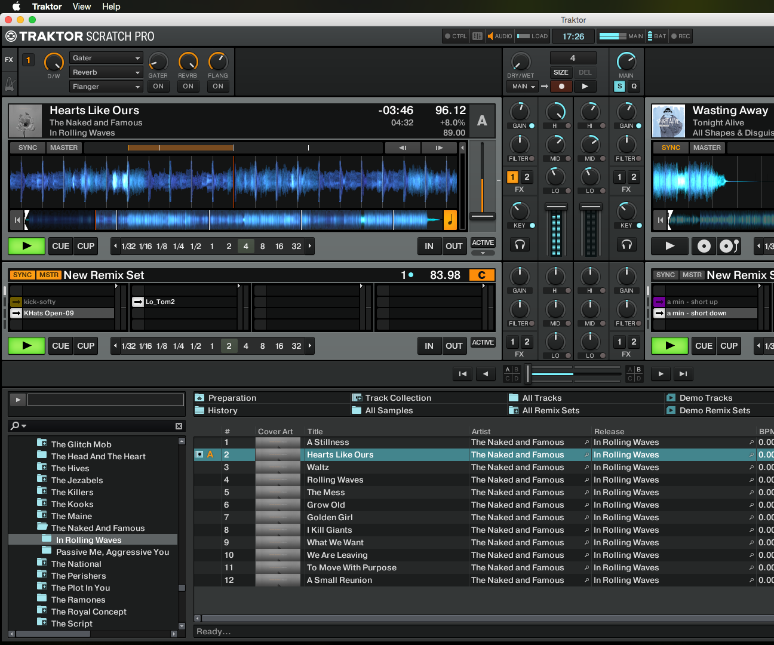Open the Apple menu
The image size is (774, 645).
(x=17, y=7)
